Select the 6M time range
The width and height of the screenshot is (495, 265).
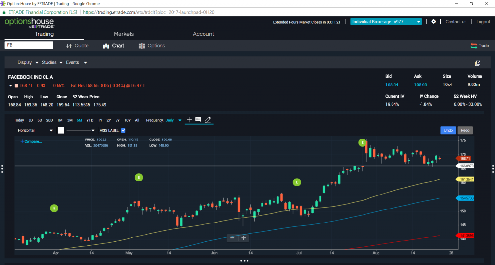(79, 120)
